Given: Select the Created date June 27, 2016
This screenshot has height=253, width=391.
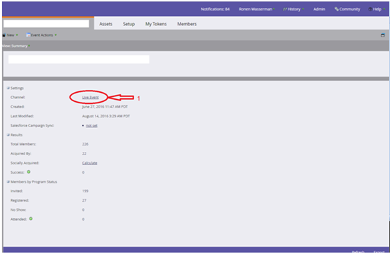Looking at the screenshot, I should 105,107.
